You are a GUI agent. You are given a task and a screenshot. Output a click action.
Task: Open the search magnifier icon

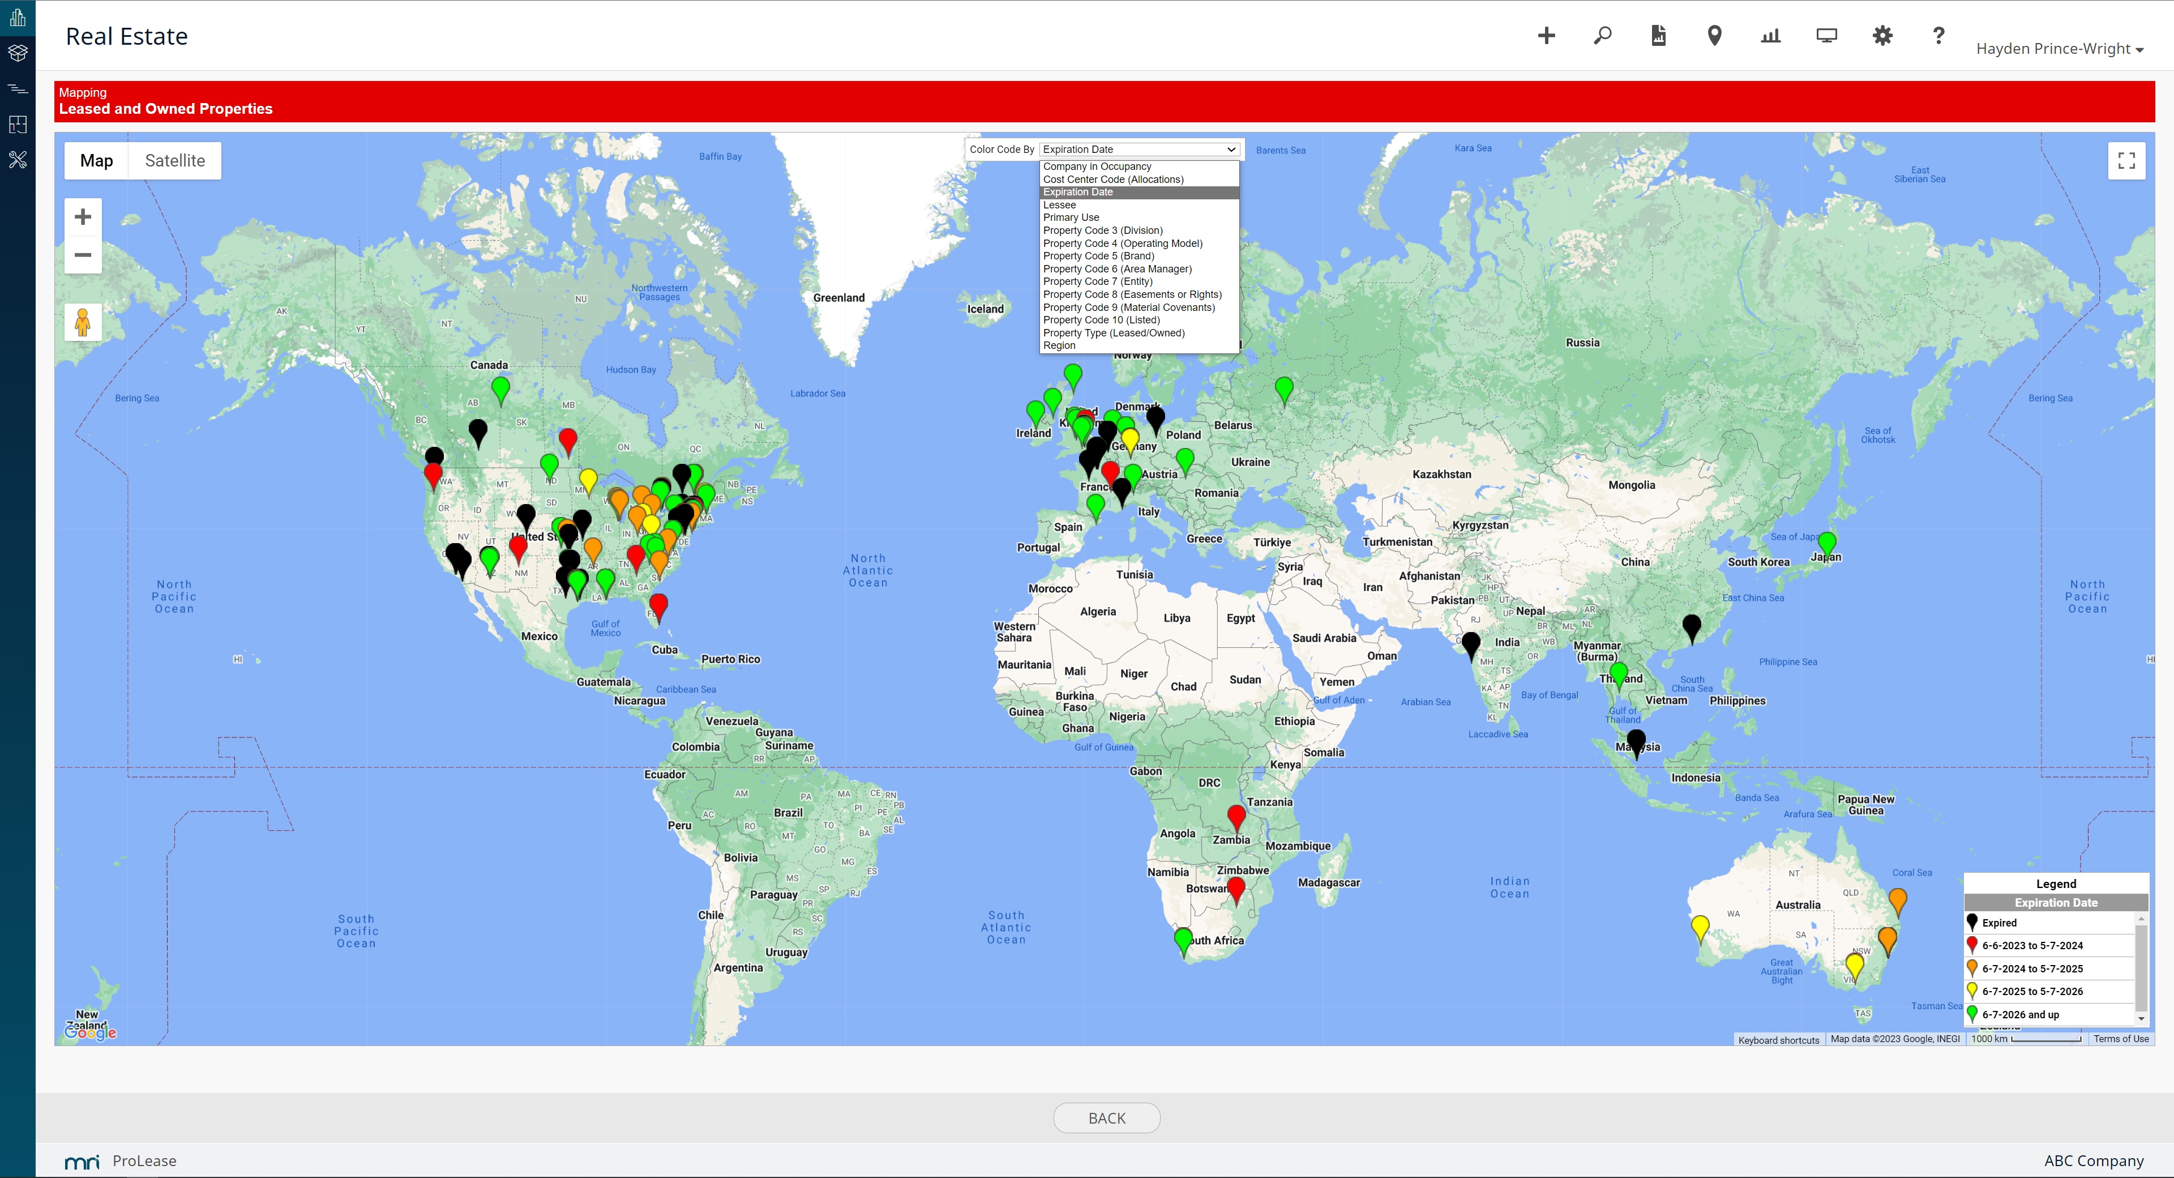(x=1602, y=36)
